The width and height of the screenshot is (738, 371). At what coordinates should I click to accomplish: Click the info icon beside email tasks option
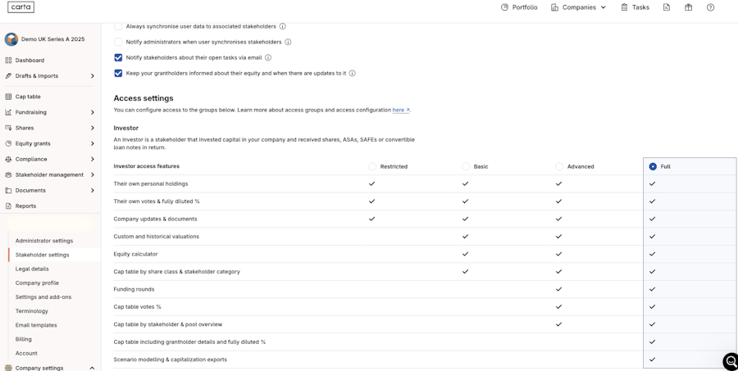point(268,58)
